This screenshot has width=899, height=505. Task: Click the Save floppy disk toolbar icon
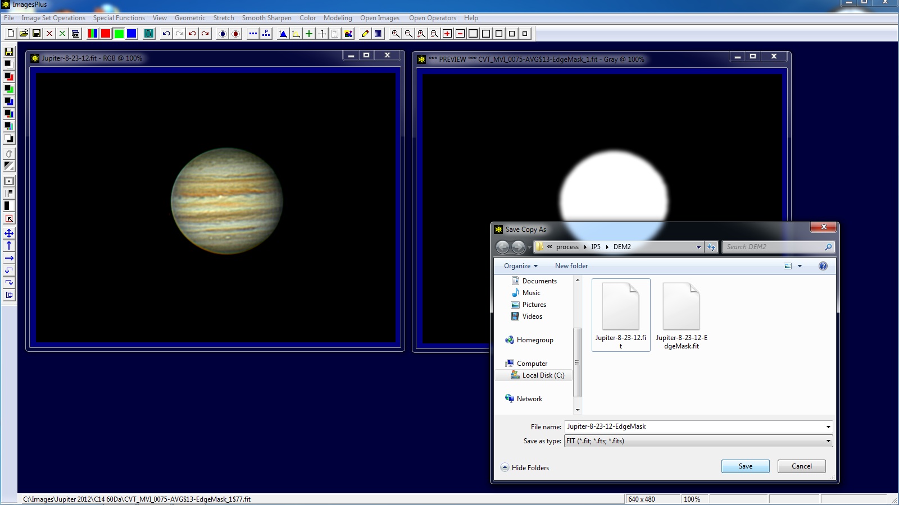tap(37, 34)
